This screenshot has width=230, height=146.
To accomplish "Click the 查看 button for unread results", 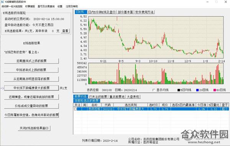I will [65, 31].
